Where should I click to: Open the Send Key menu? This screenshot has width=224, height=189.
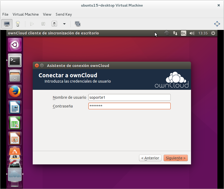pyautogui.click(x=64, y=14)
